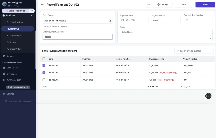Open Purchase Return in sidebar
Screen dimensions: 216x138
coord(14,35)
